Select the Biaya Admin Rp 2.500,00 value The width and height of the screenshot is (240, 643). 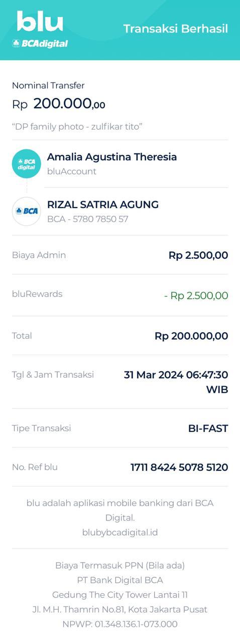(x=198, y=255)
